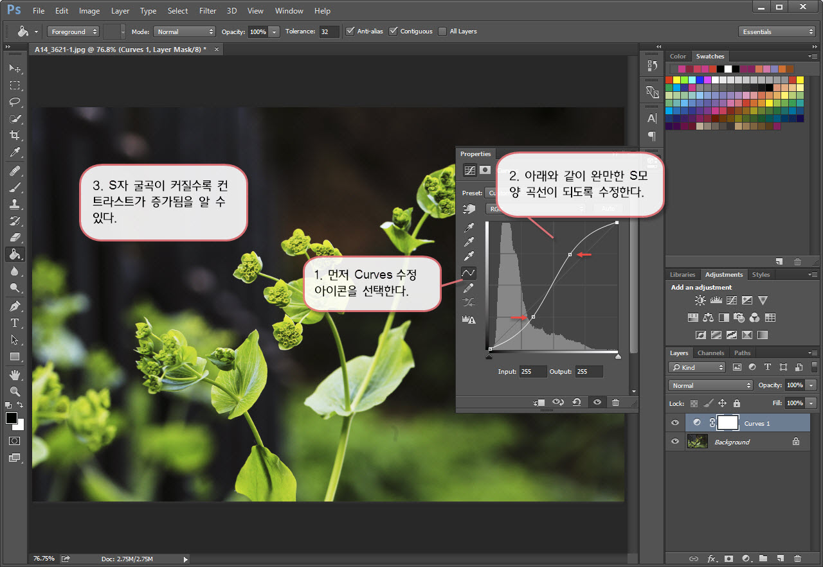Click Create new layer button

[x=780, y=559]
